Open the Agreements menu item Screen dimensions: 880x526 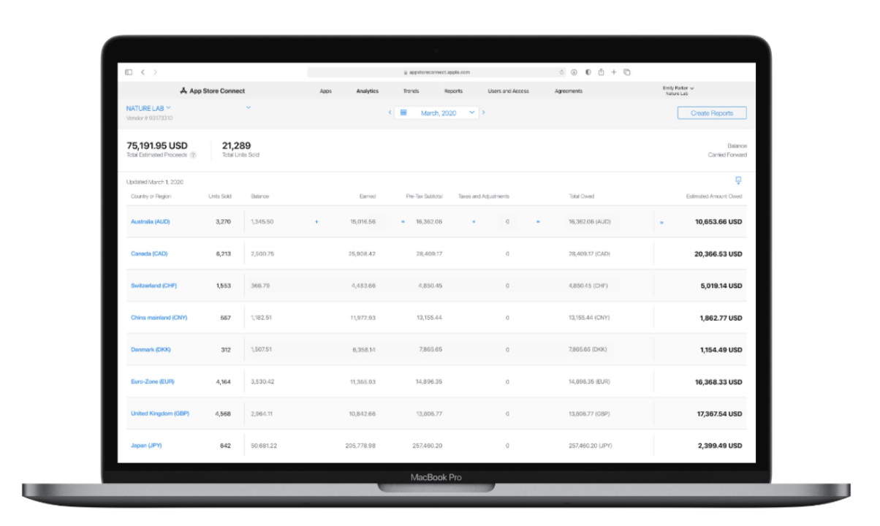pyautogui.click(x=569, y=91)
